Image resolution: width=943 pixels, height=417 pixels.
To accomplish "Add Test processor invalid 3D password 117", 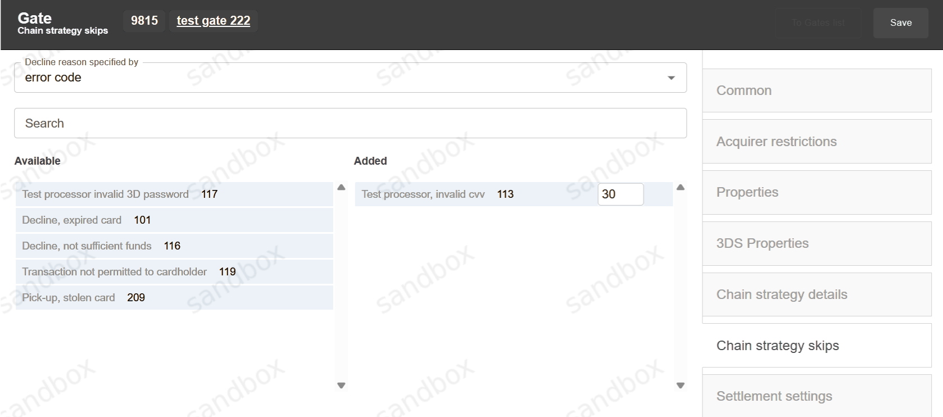I will point(174,194).
